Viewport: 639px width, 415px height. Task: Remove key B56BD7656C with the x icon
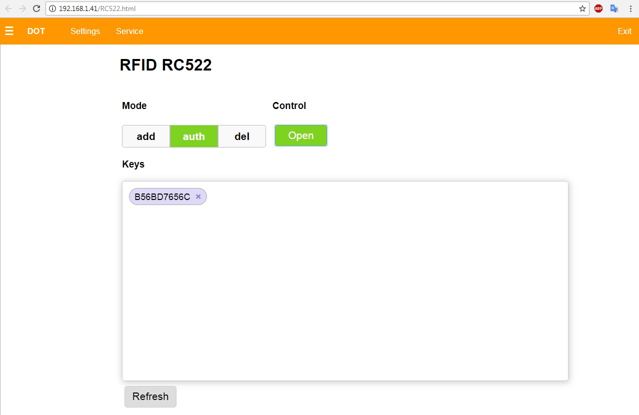pyautogui.click(x=198, y=196)
